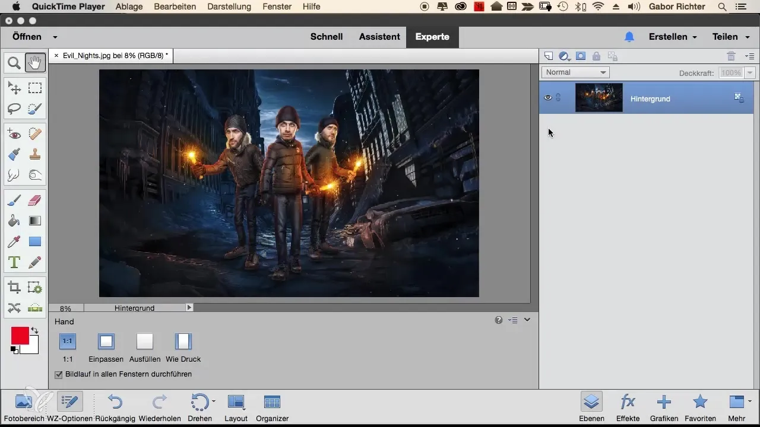Select the Hand tool in toolbox

click(x=35, y=62)
